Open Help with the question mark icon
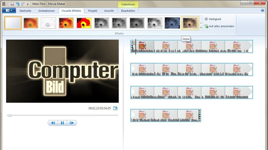The width and height of the screenshot is (268, 150). 263,10
